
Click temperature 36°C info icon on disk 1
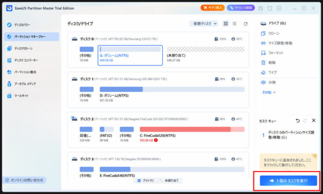tap(233, 79)
